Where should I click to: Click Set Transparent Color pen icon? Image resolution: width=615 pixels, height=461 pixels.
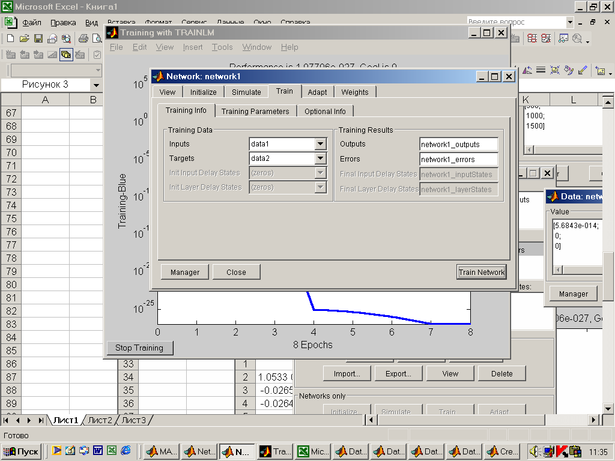[583, 70]
